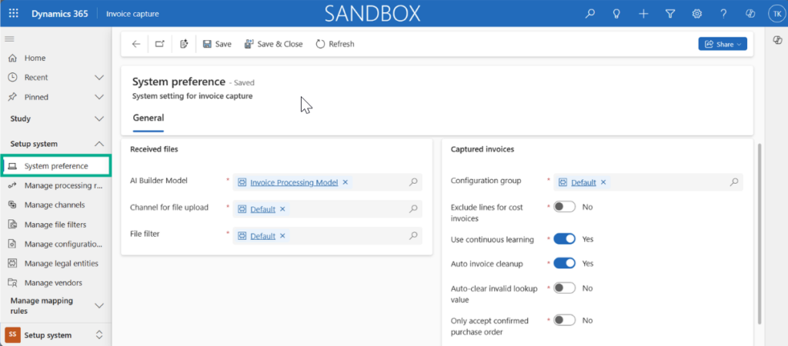Open the lightbulb assistant icon
This screenshot has width=788, height=346.
616,14
